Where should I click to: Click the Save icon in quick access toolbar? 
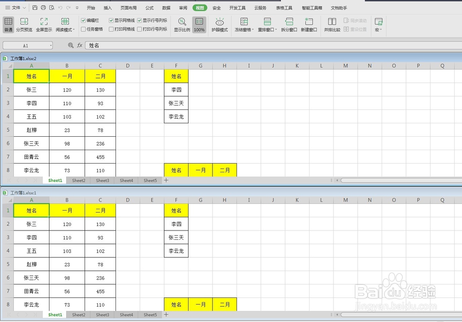pos(35,8)
